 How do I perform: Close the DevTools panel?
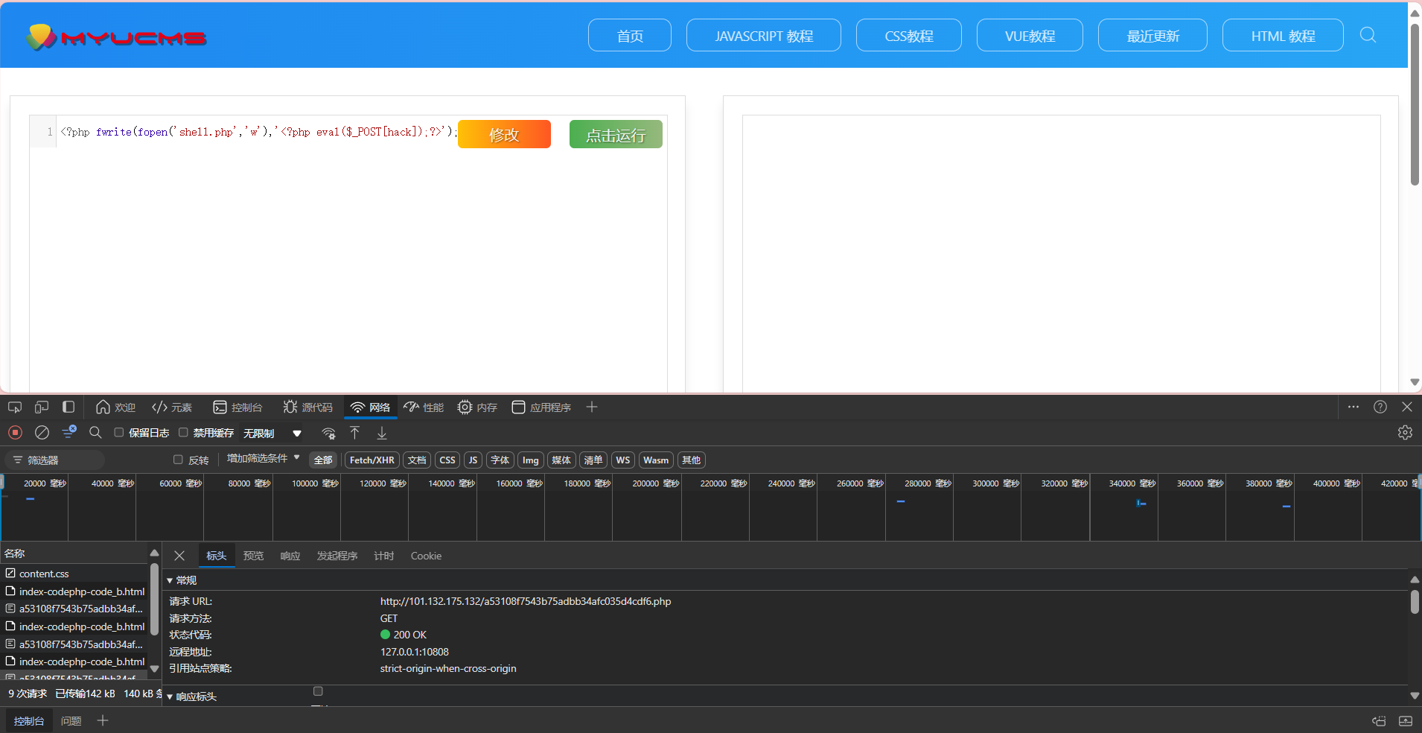tap(1407, 407)
